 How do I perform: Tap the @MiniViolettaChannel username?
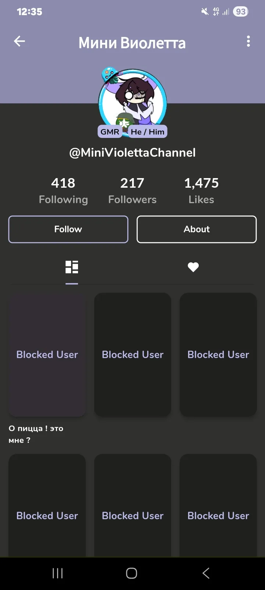click(132, 153)
